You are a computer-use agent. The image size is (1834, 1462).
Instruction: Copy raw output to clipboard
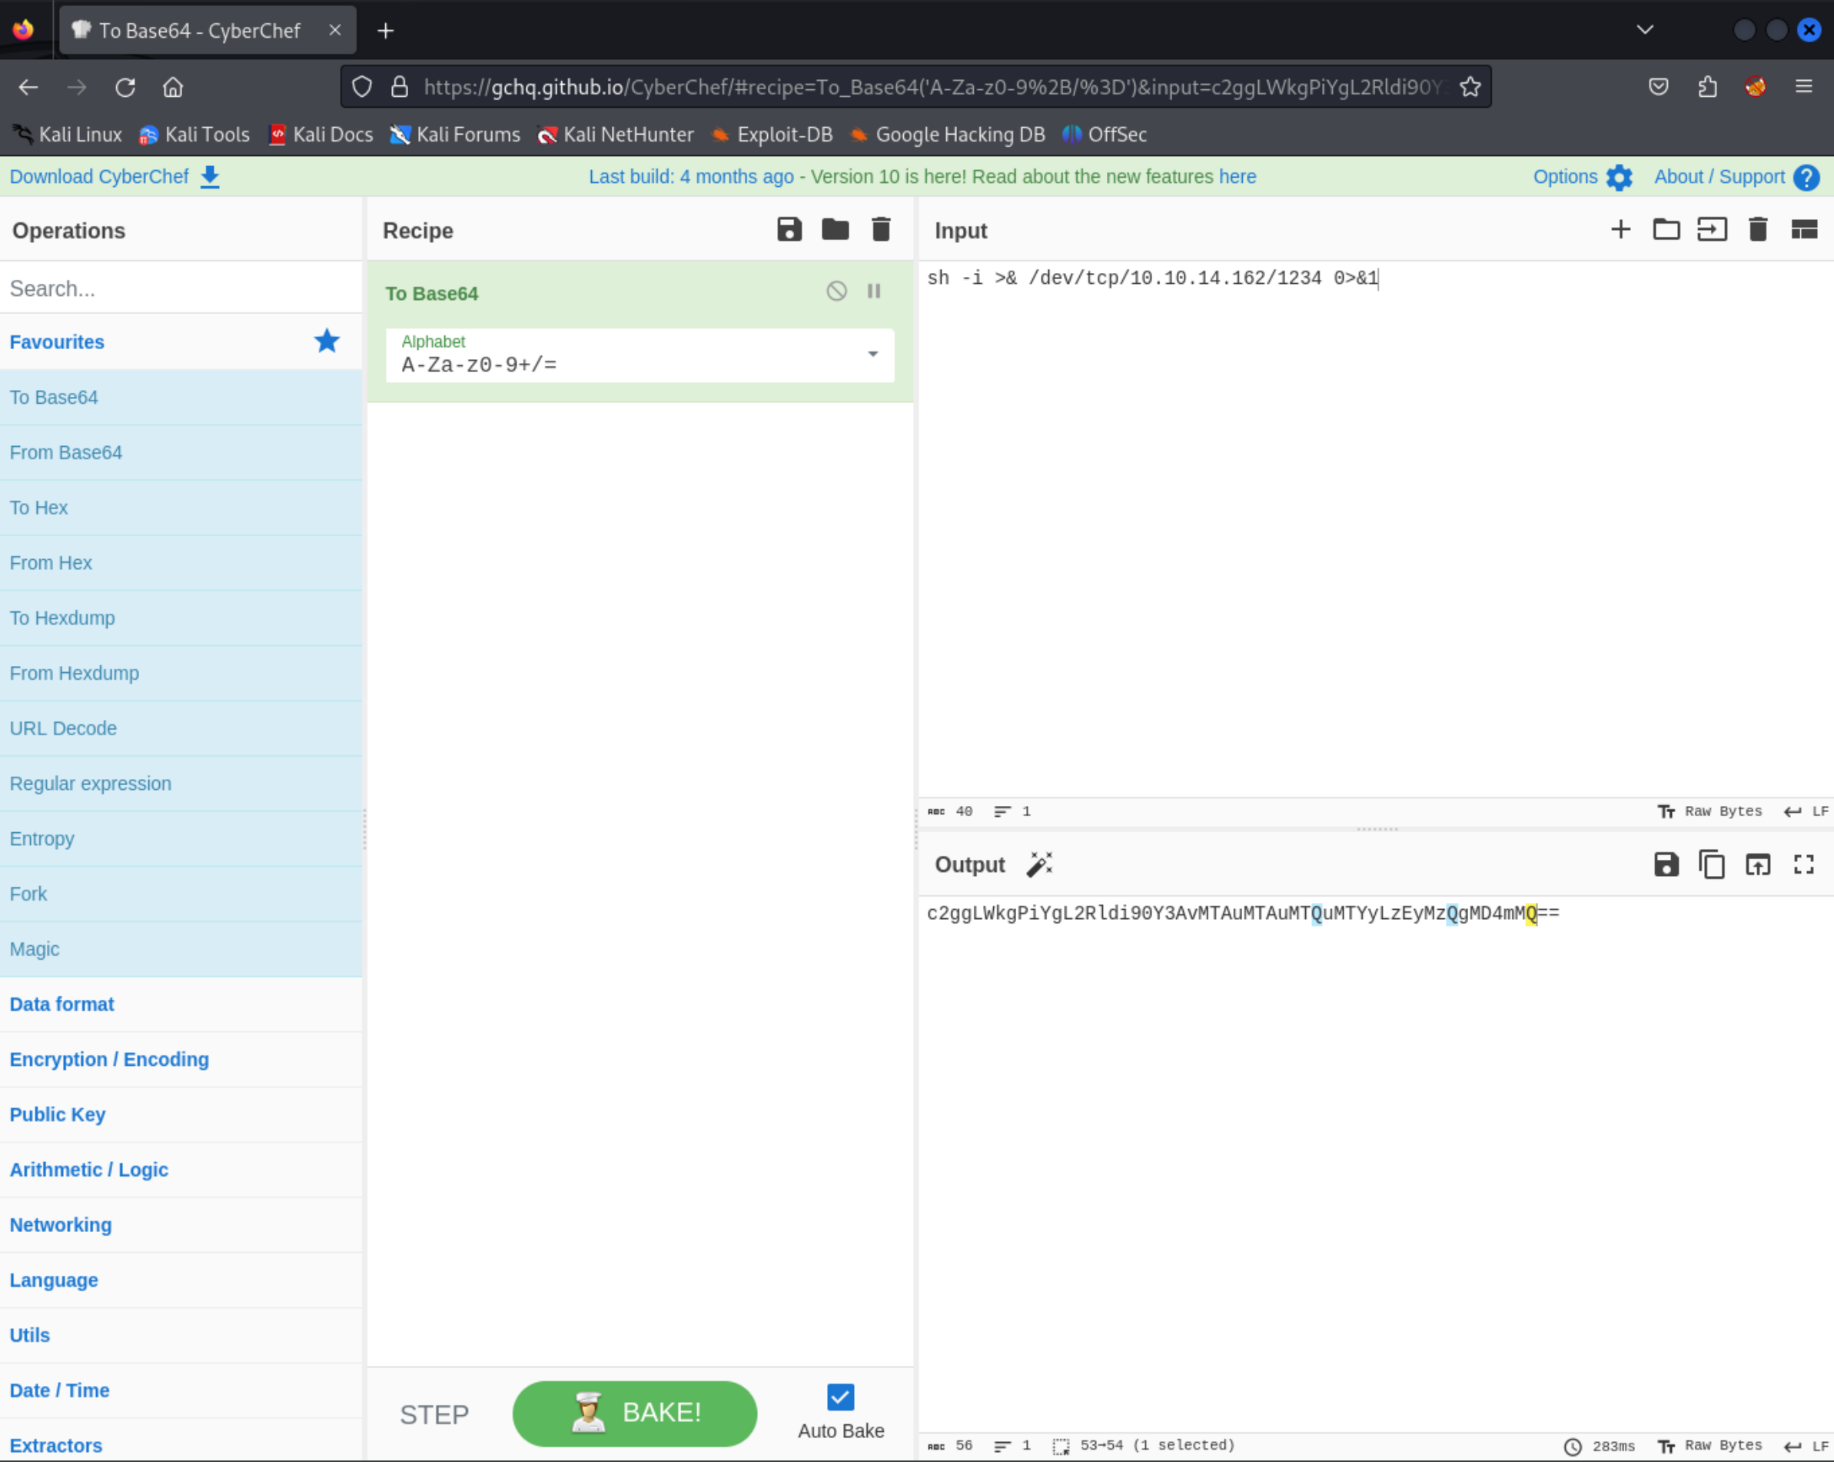click(1712, 864)
